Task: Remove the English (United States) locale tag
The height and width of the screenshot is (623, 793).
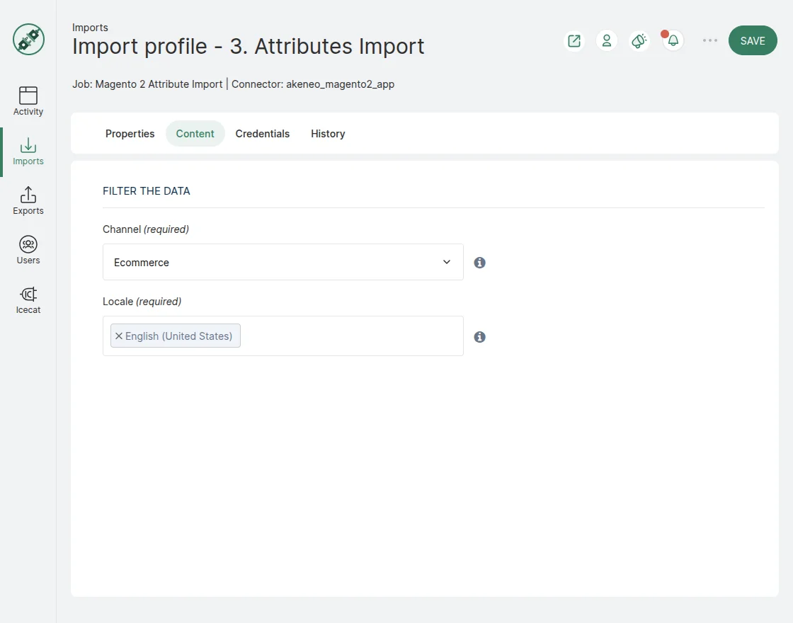Action: click(x=119, y=336)
